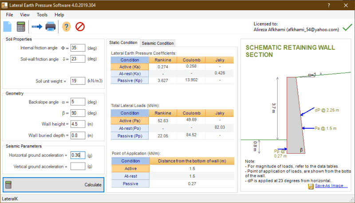Click the Schematic Retaining Wall Section heading

point(290,51)
